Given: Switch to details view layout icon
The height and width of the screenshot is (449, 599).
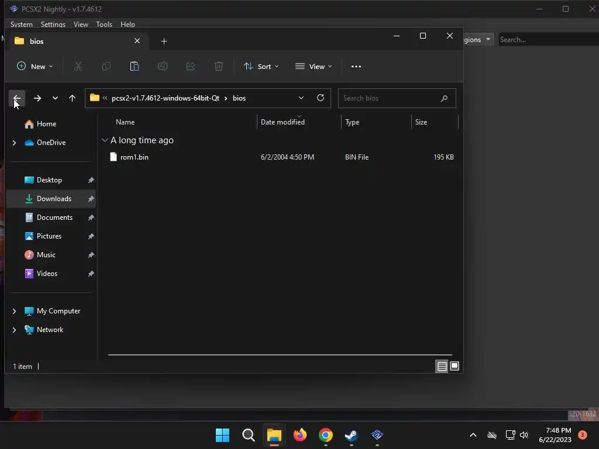Looking at the screenshot, I should pyautogui.click(x=442, y=367).
